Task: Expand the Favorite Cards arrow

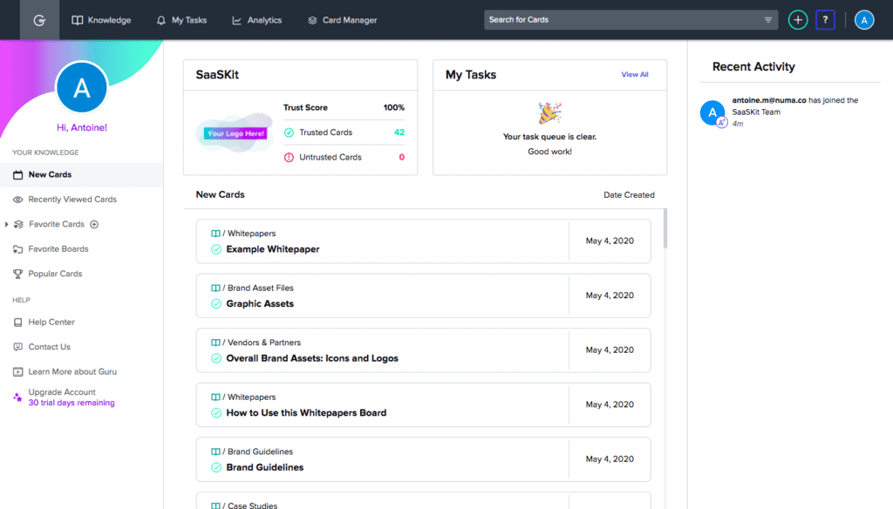Action: [x=7, y=224]
